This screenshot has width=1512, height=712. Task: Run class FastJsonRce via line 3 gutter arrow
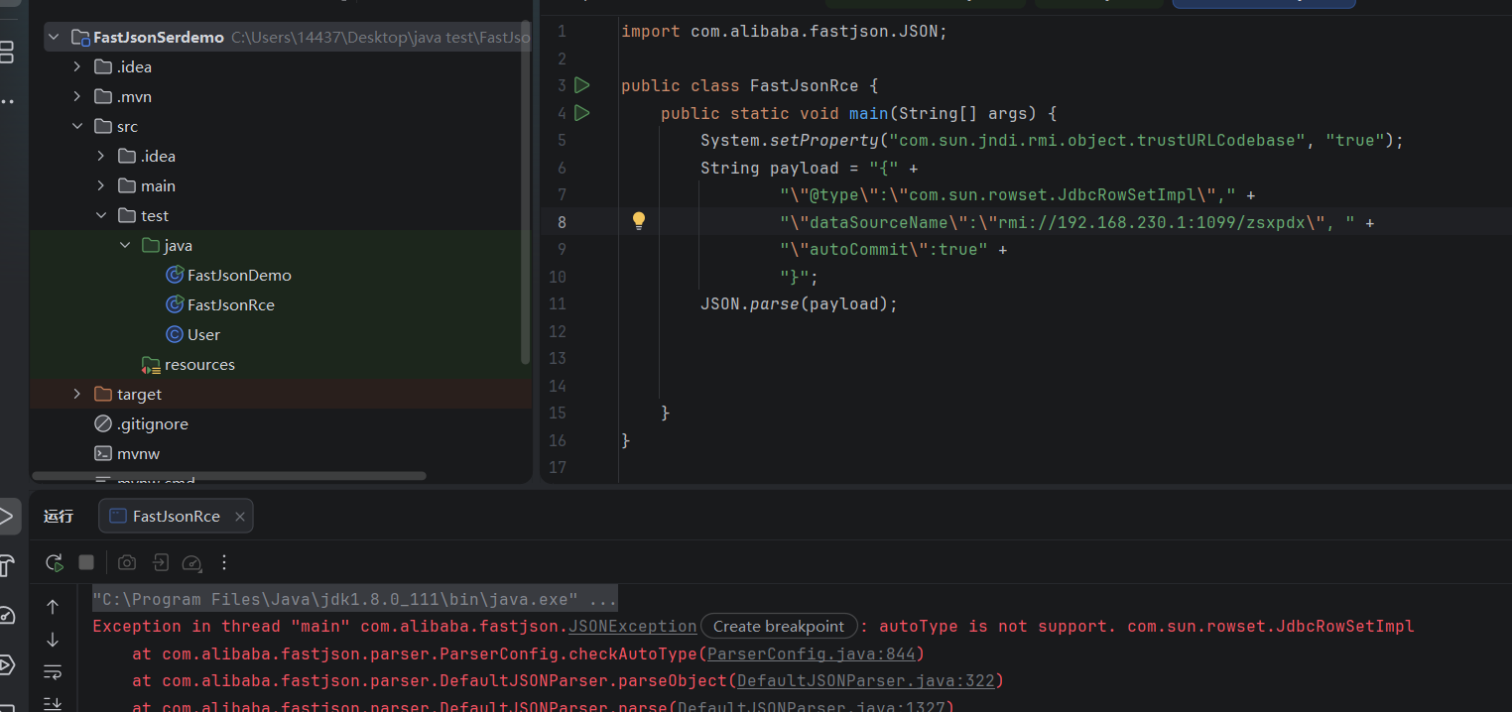(582, 85)
